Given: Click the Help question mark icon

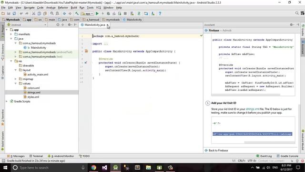Looking at the screenshot, I should coord(160,13).
